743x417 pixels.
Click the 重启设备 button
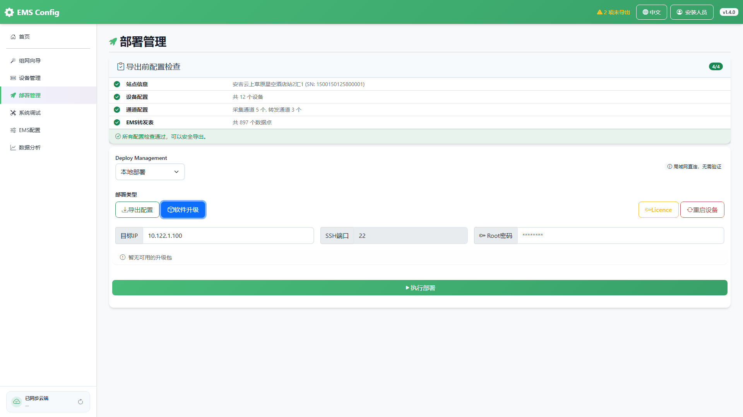(x=702, y=210)
